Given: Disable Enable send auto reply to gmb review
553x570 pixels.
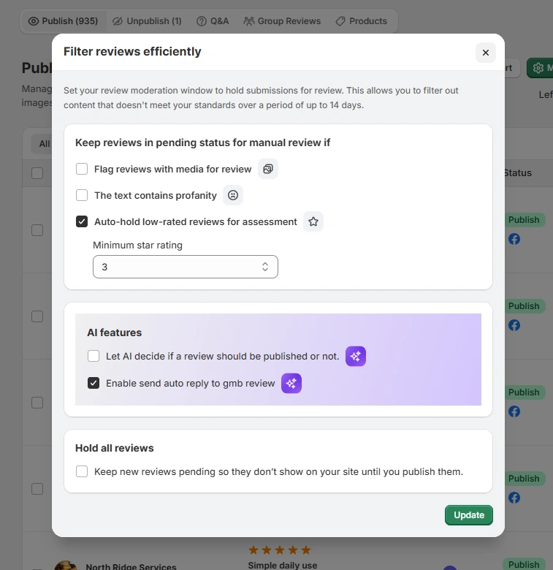Looking at the screenshot, I should point(94,383).
